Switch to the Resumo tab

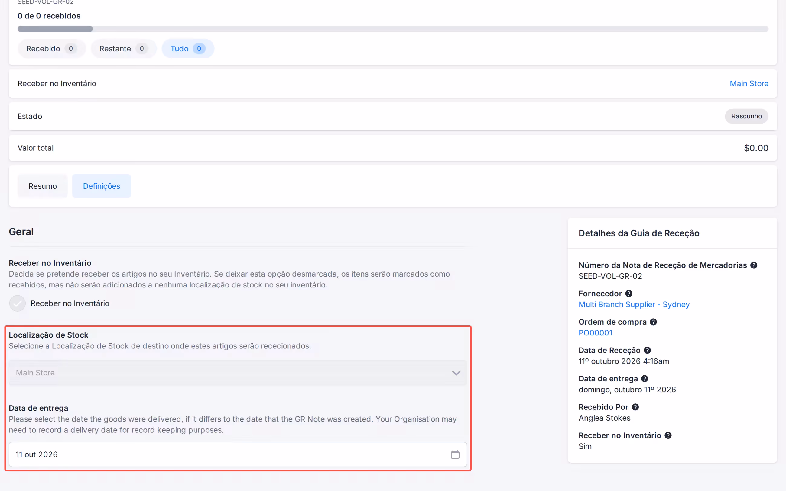point(43,186)
